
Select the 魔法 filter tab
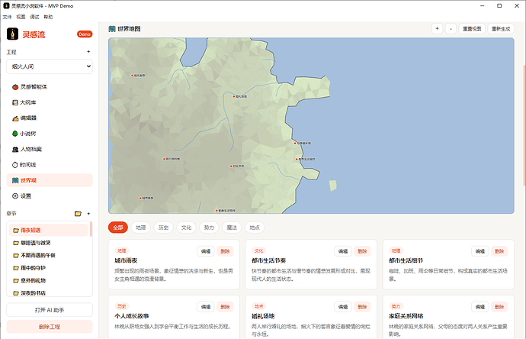click(x=232, y=228)
